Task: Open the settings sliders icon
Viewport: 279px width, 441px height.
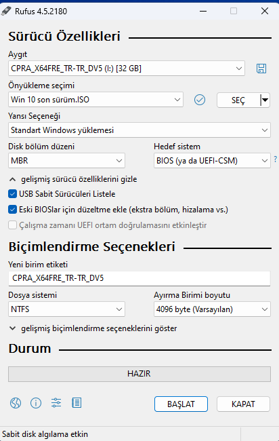Action: [56, 403]
